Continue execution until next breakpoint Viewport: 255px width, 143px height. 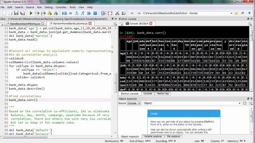(x=89, y=13)
